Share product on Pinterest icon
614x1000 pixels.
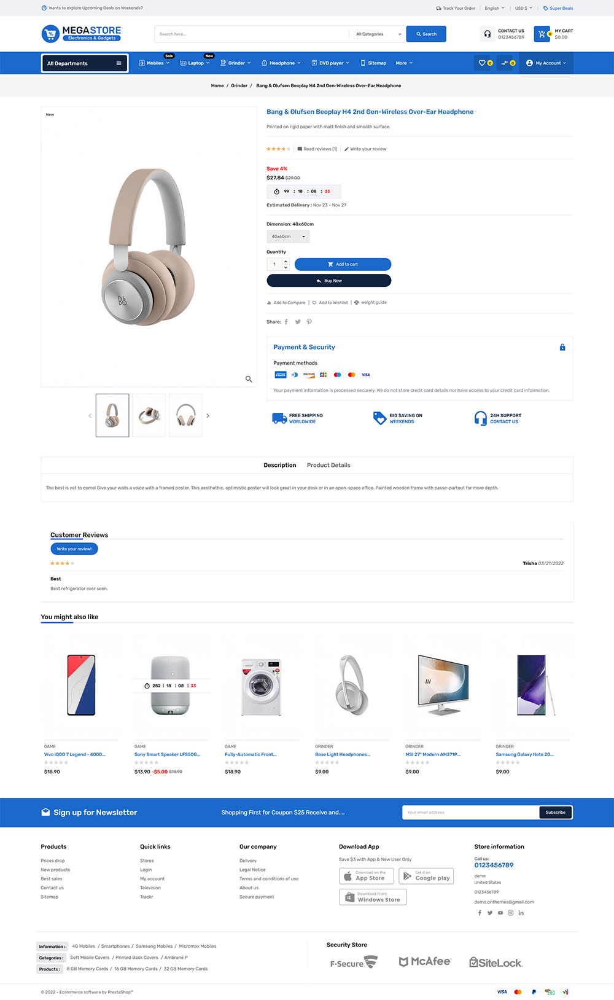pyautogui.click(x=309, y=322)
